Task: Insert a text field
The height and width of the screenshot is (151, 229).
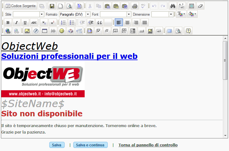Action: (x=116, y=31)
